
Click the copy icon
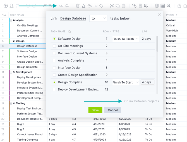pyautogui.click(x=118, y=6)
